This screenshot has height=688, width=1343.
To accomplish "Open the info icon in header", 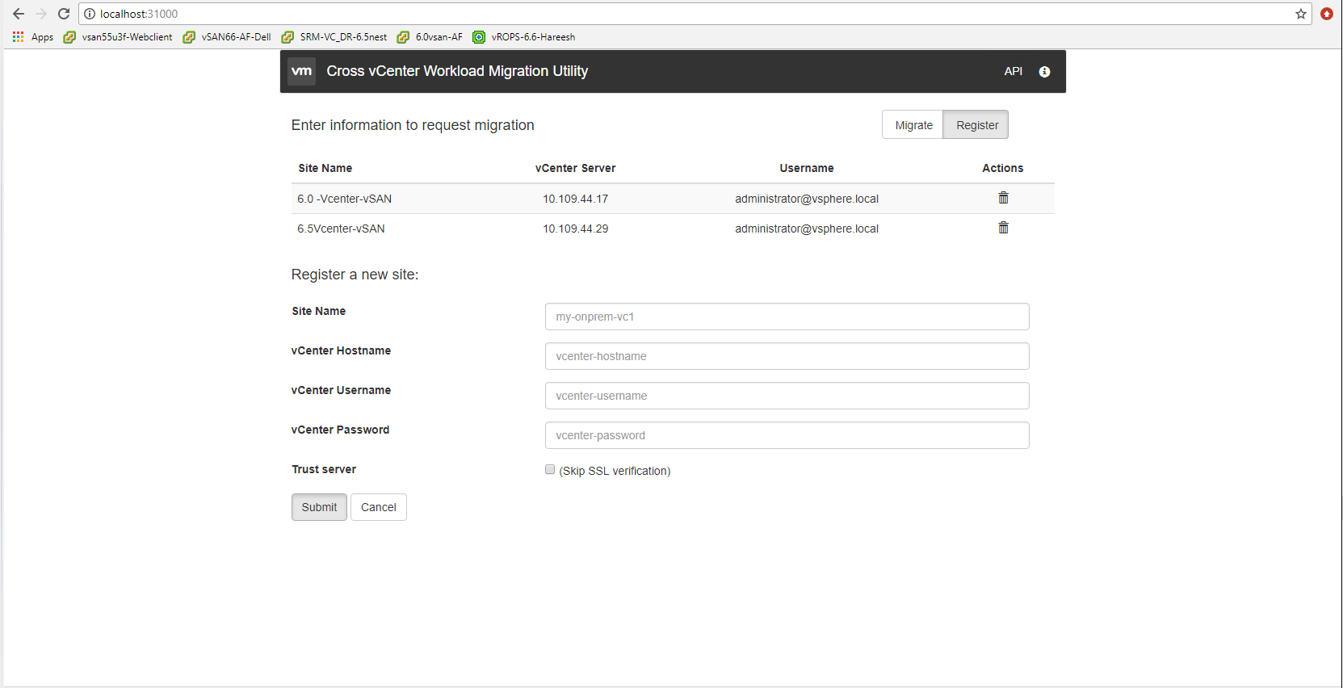I will click(1044, 72).
